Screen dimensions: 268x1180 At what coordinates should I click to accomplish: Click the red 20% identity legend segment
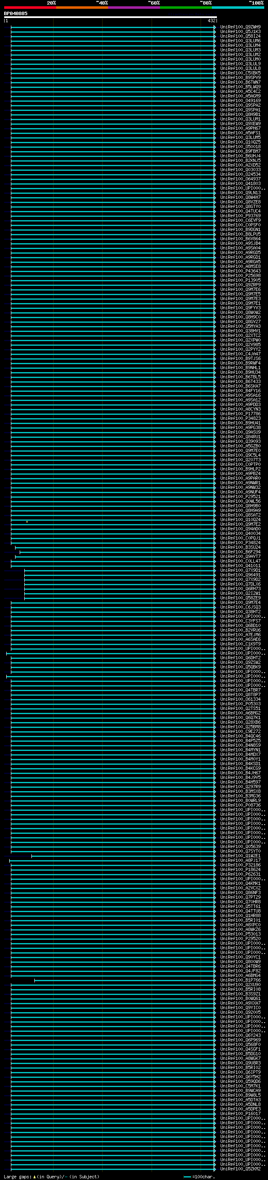coord(30,8)
